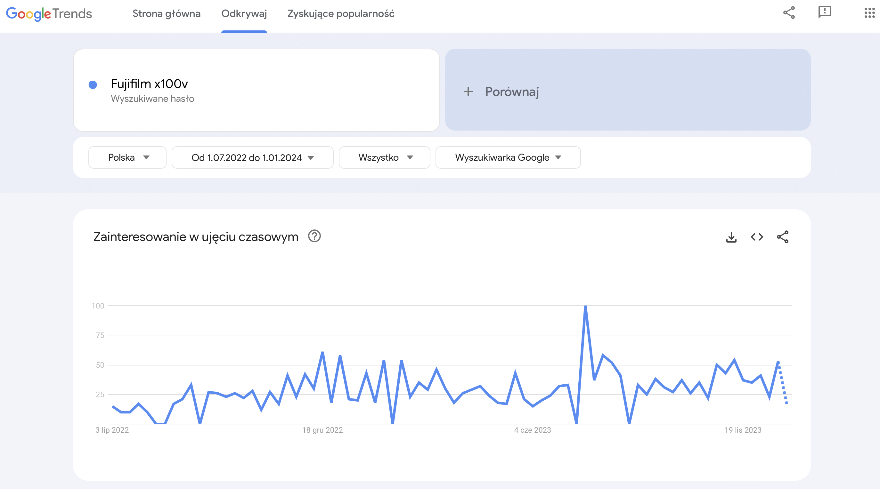The height and width of the screenshot is (489, 880).
Task: Open Zyskujące popularność tab
Action: pyautogui.click(x=341, y=14)
